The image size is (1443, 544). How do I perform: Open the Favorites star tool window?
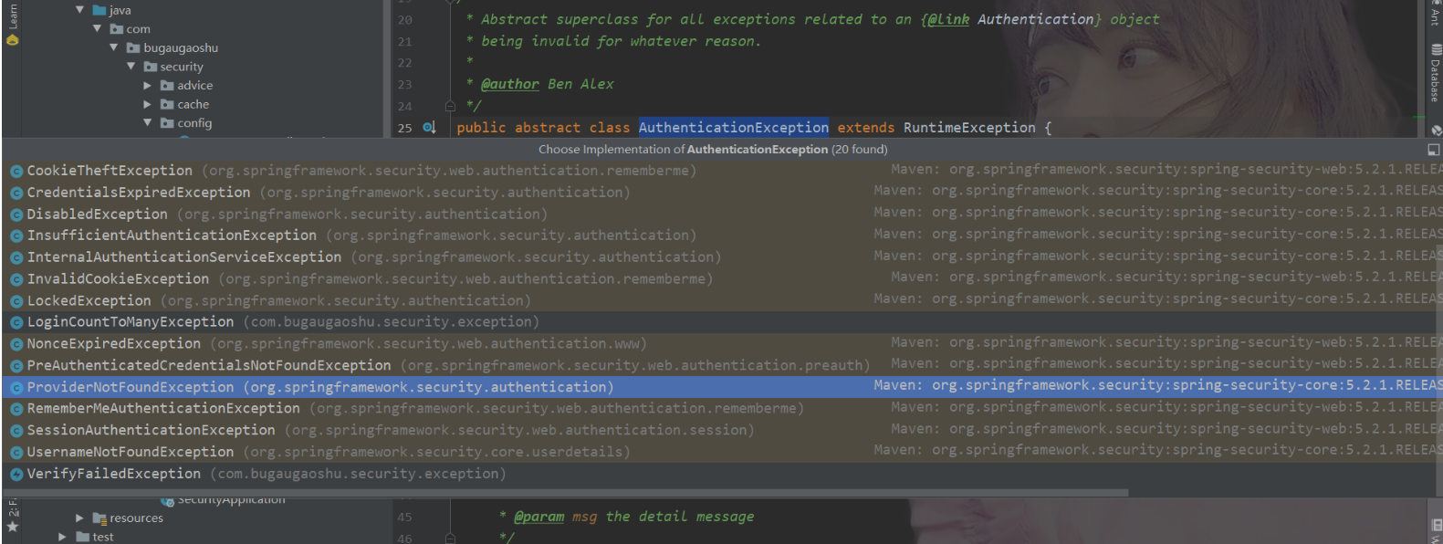pos(13,527)
